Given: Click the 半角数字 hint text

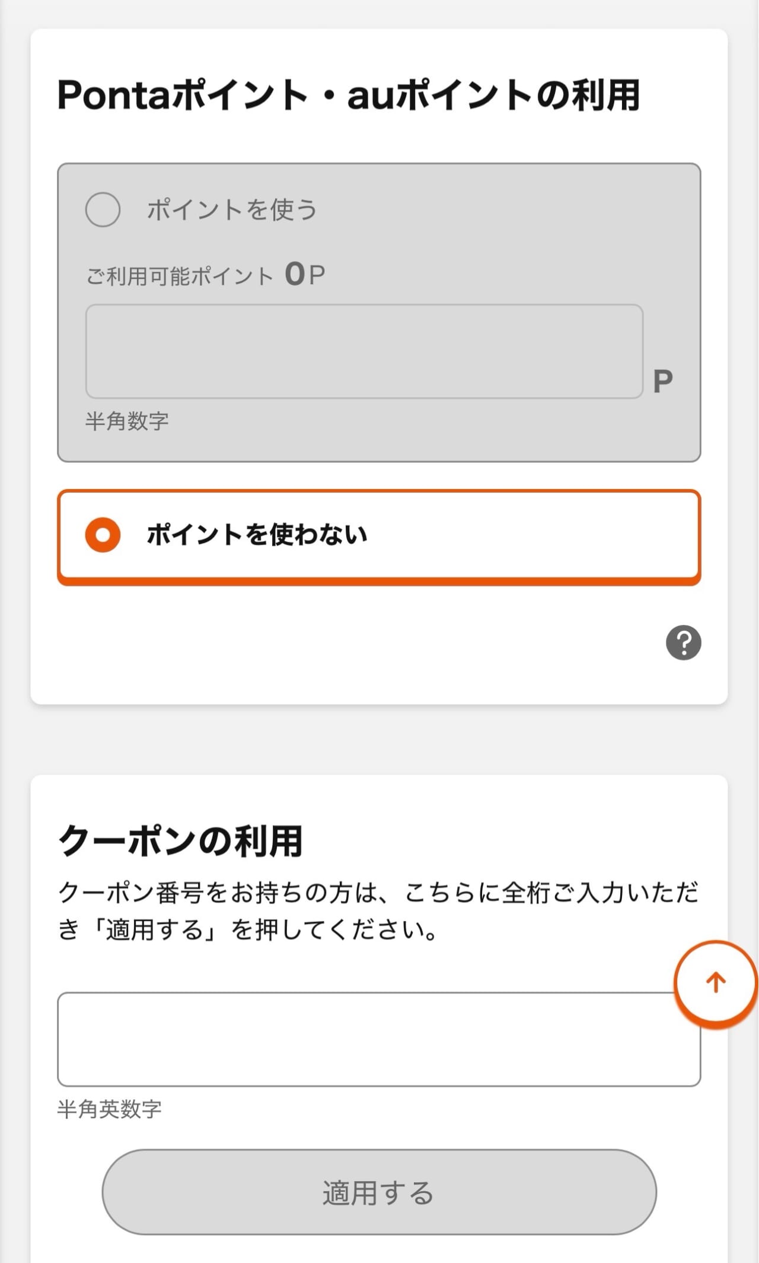Looking at the screenshot, I should pos(127,421).
